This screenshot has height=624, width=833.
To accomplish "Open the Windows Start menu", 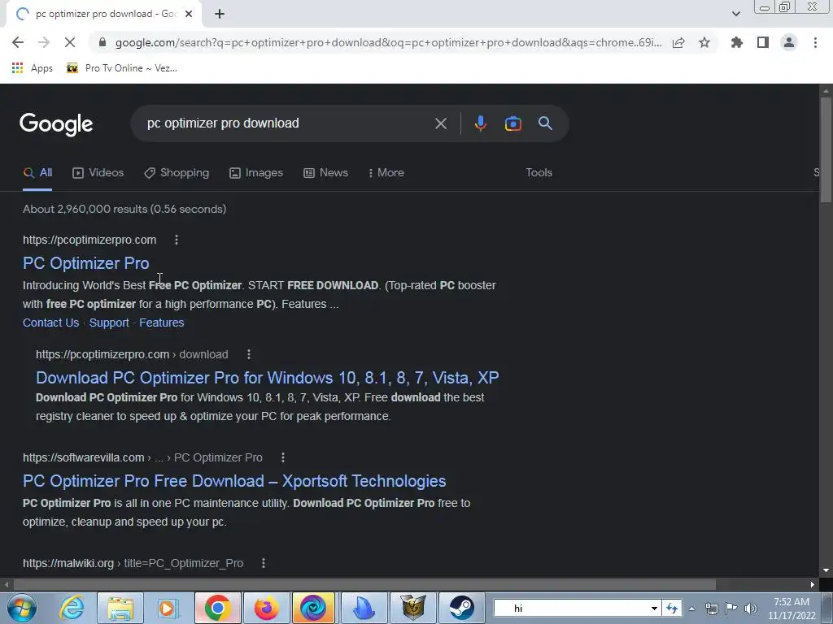I will click(21, 608).
